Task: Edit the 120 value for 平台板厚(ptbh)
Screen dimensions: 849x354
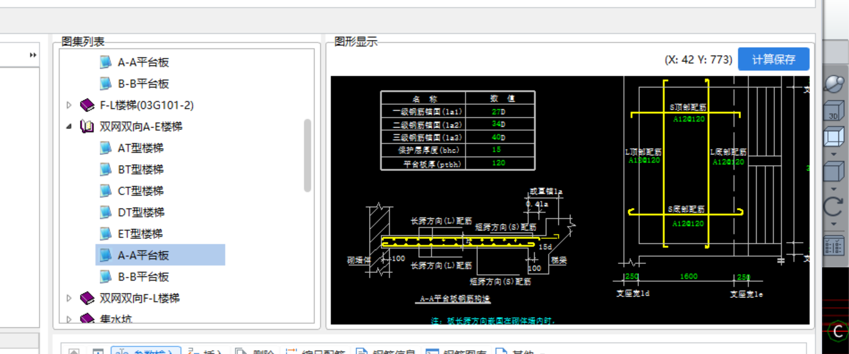Action: tap(499, 163)
